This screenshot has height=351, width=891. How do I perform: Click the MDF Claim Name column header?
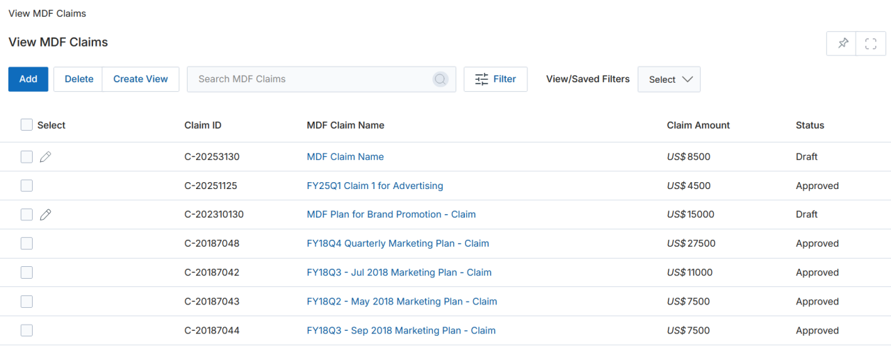(345, 125)
